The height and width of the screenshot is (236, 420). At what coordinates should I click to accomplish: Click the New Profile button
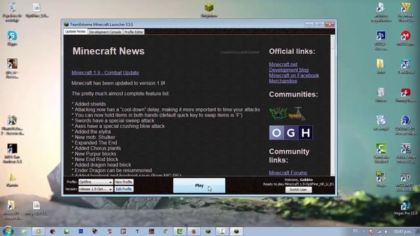124,182
